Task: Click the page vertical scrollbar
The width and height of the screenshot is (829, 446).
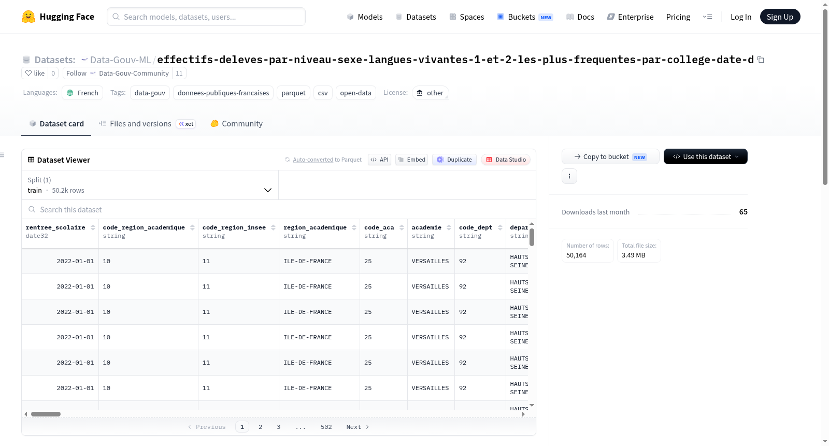Action: pos(825,97)
